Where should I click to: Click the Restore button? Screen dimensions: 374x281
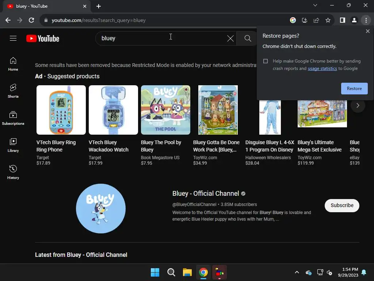pyautogui.click(x=354, y=89)
